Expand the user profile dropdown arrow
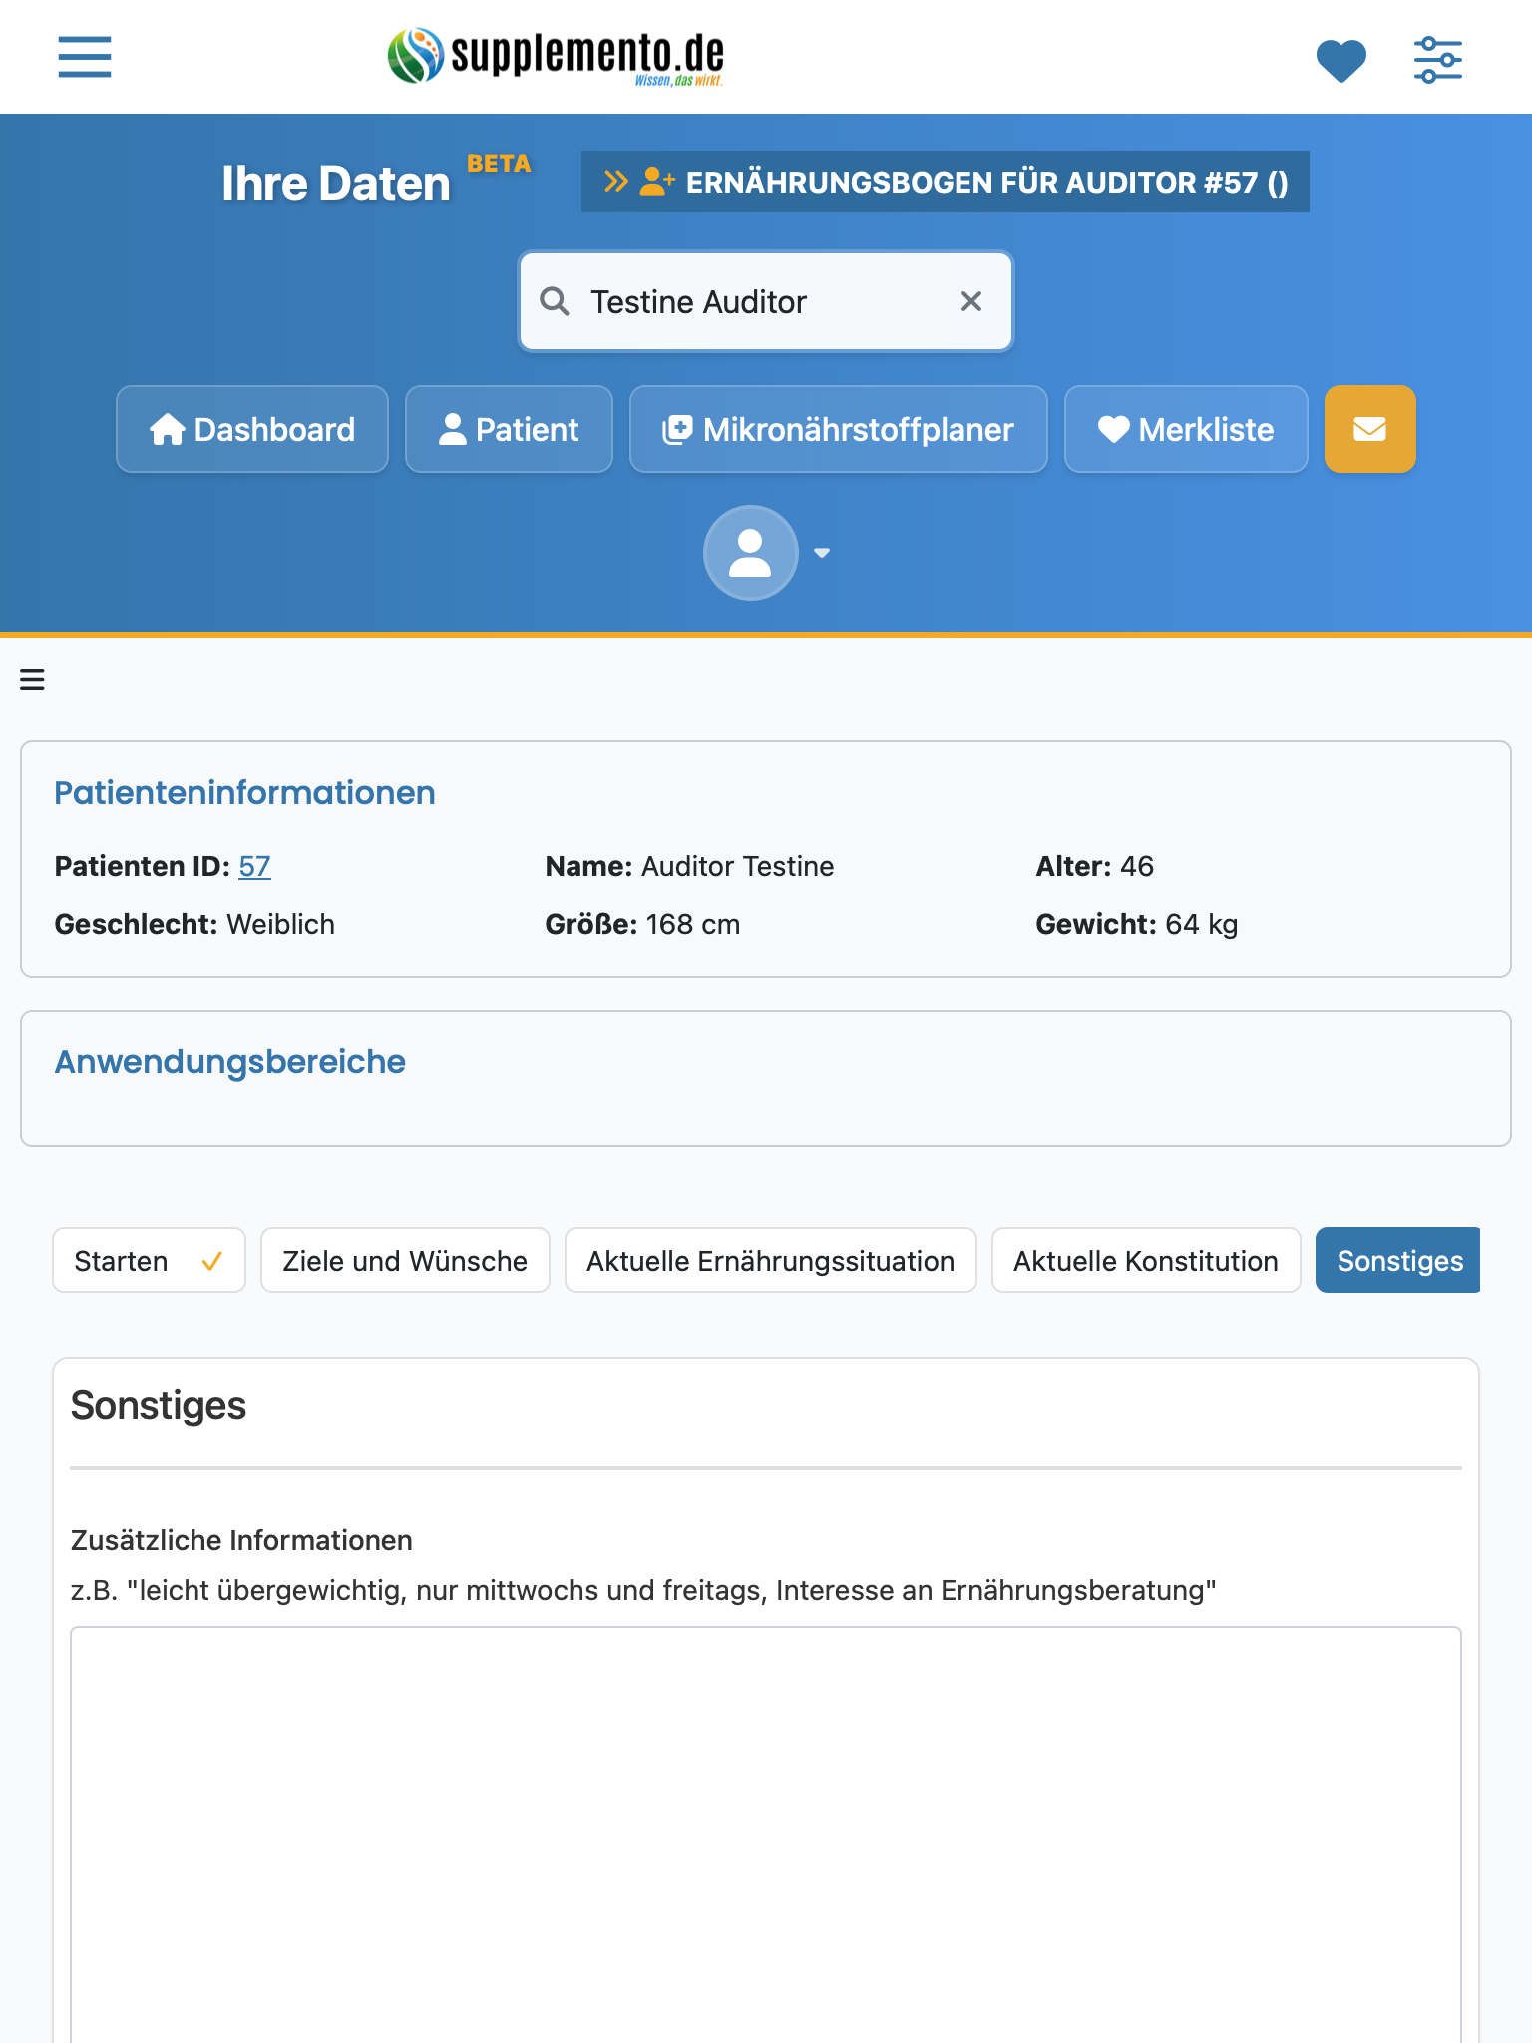1532x2043 pixels. [822, 553]
